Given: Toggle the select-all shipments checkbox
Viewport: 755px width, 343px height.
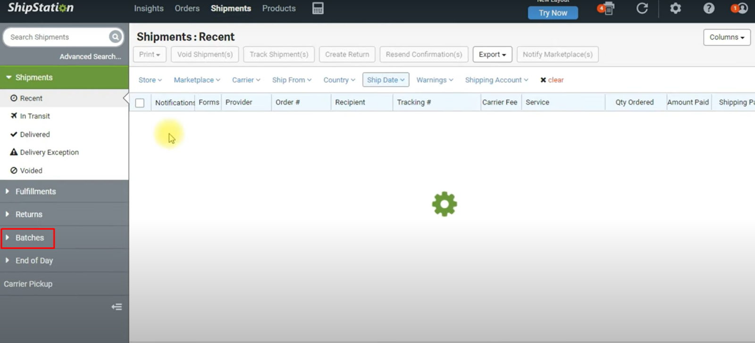Looking at the screenshot, I should pos(140,103).
